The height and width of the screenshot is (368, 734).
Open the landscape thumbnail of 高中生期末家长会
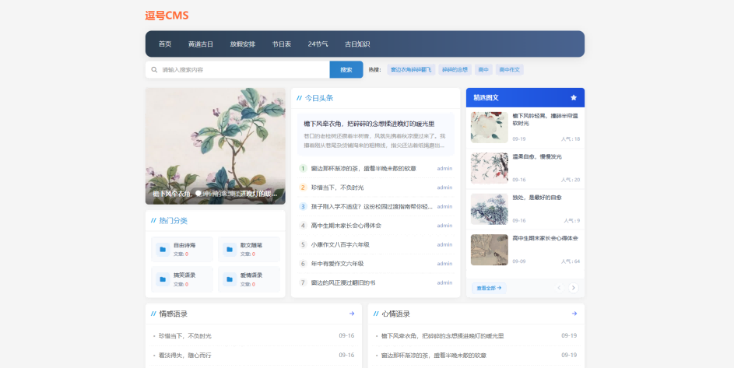coord(489,250)
